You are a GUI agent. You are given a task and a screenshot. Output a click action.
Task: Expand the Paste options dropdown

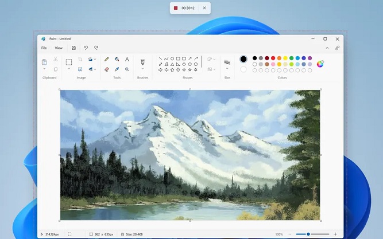coord(44,69)
